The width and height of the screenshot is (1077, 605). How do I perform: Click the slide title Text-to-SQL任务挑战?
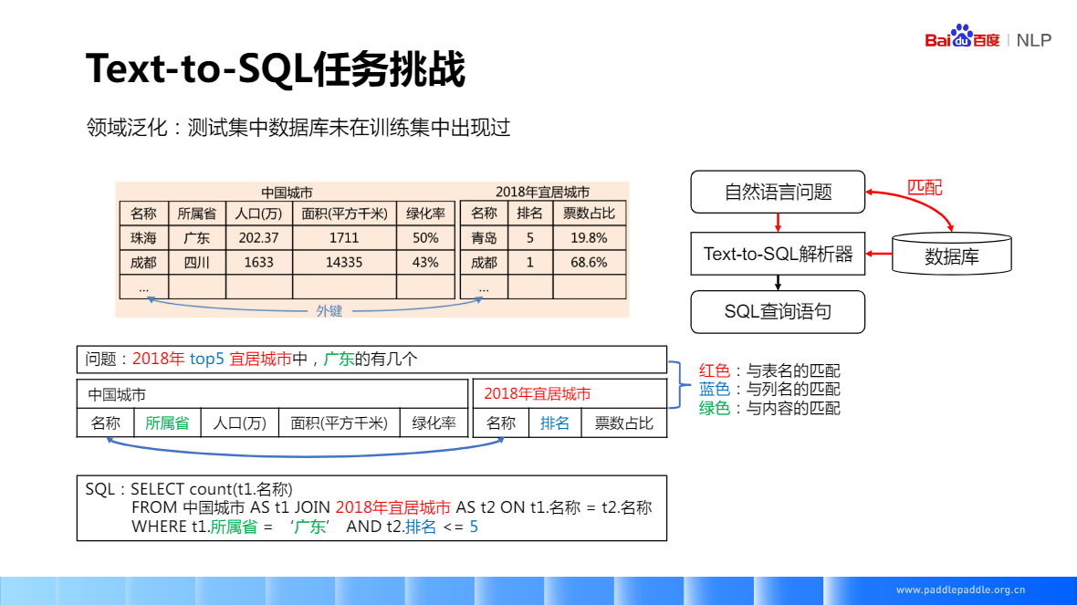[x=276, y=68]
